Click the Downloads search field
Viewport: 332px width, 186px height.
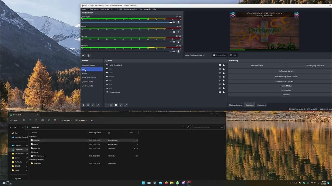tap(208, 127)
